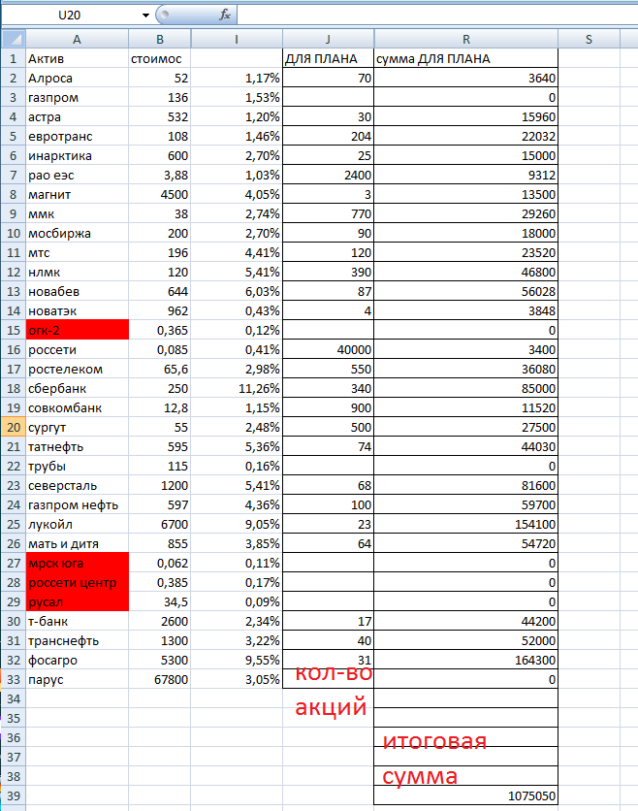Viewport: 638px width, 811px height.
Task: Click the price cell 67800
Action: click(160, 679)
